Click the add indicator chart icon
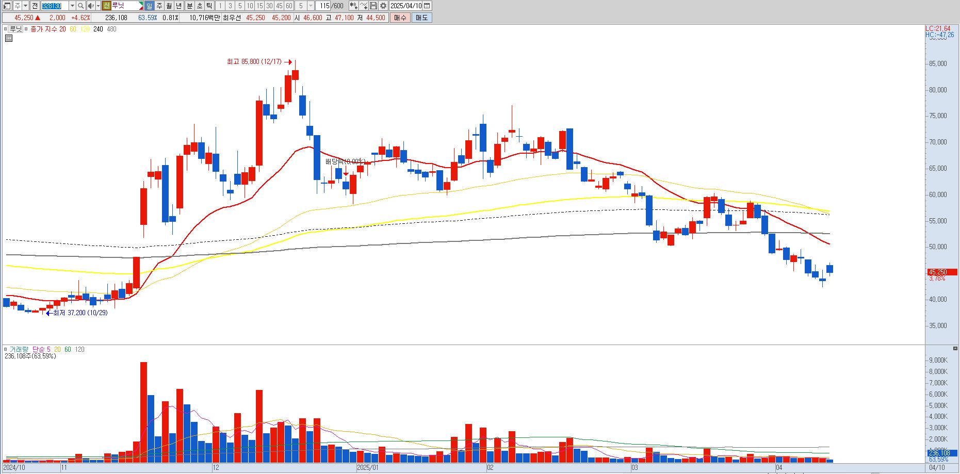The width and height of the screenshot is (960, 474). click(x=353, y=6)
